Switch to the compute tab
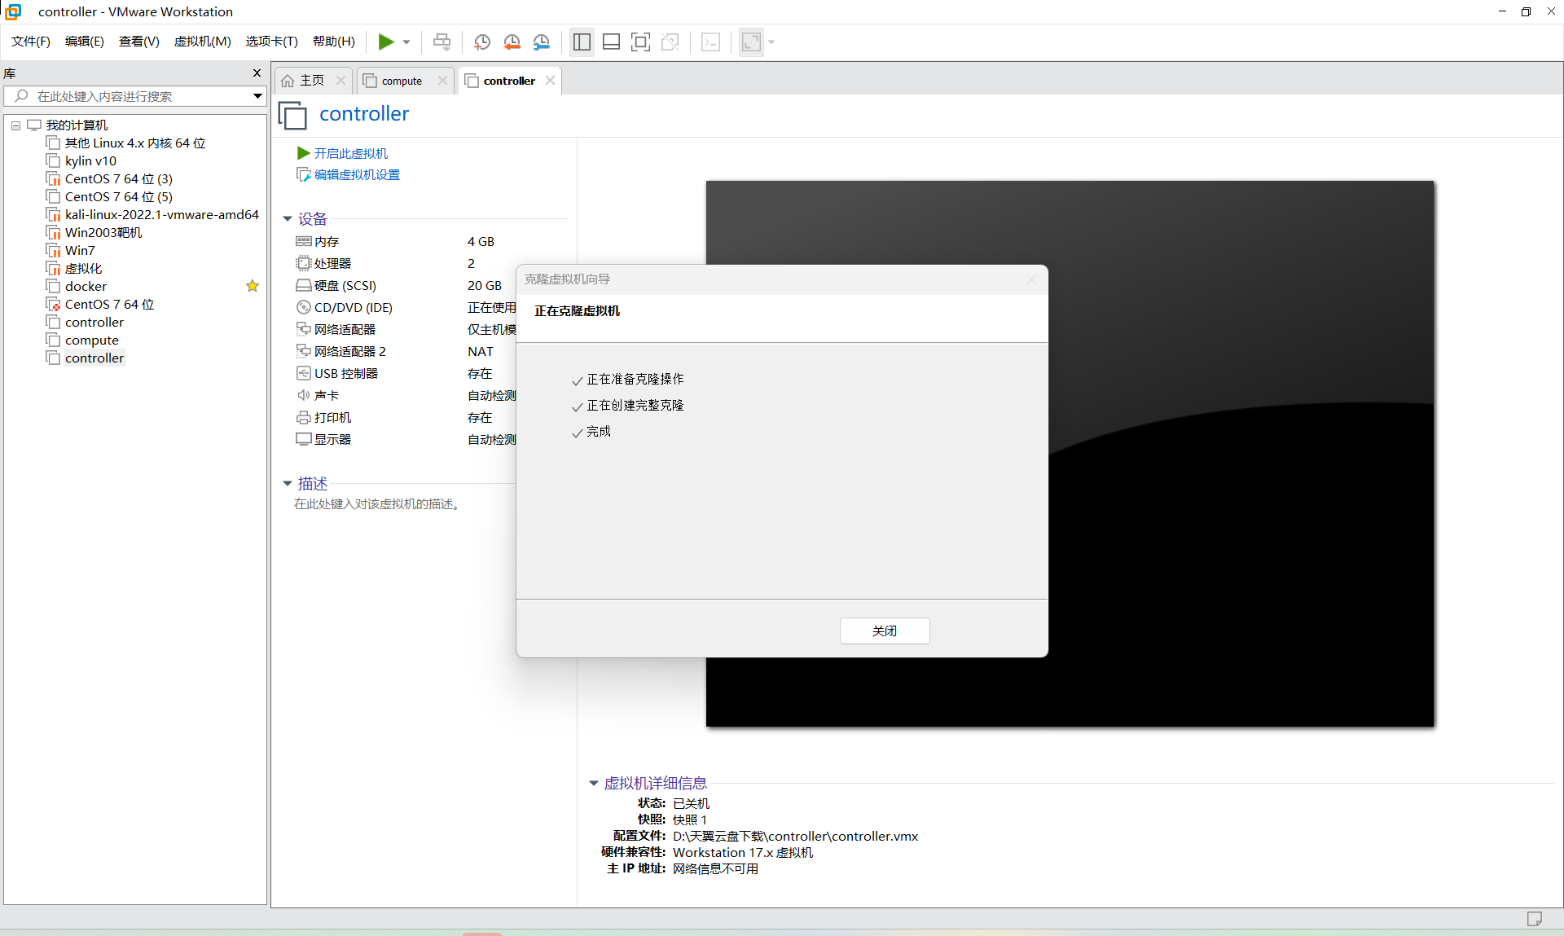The height and width of the screenshot is (936, 1564). (402, 81)
